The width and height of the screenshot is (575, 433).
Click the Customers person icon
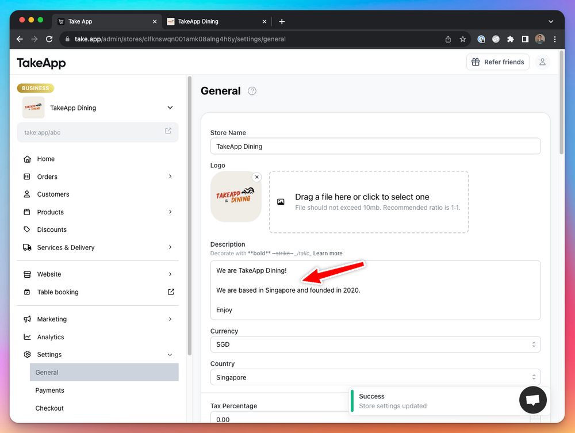pyautogui.click(x=27, y=194)
